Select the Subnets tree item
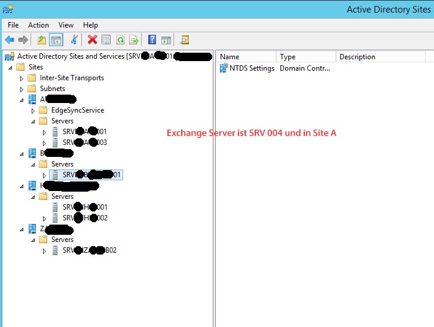 pos(53,89)
